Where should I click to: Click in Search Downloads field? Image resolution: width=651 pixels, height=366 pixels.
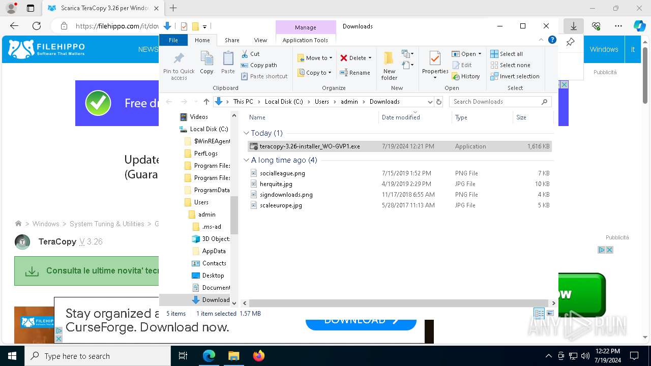click(x=500, y=102)
